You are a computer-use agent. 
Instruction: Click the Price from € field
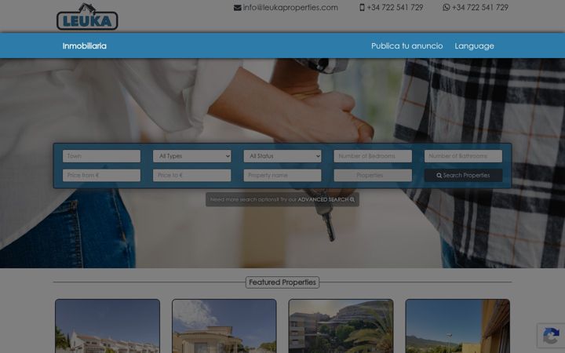(101, 176)
